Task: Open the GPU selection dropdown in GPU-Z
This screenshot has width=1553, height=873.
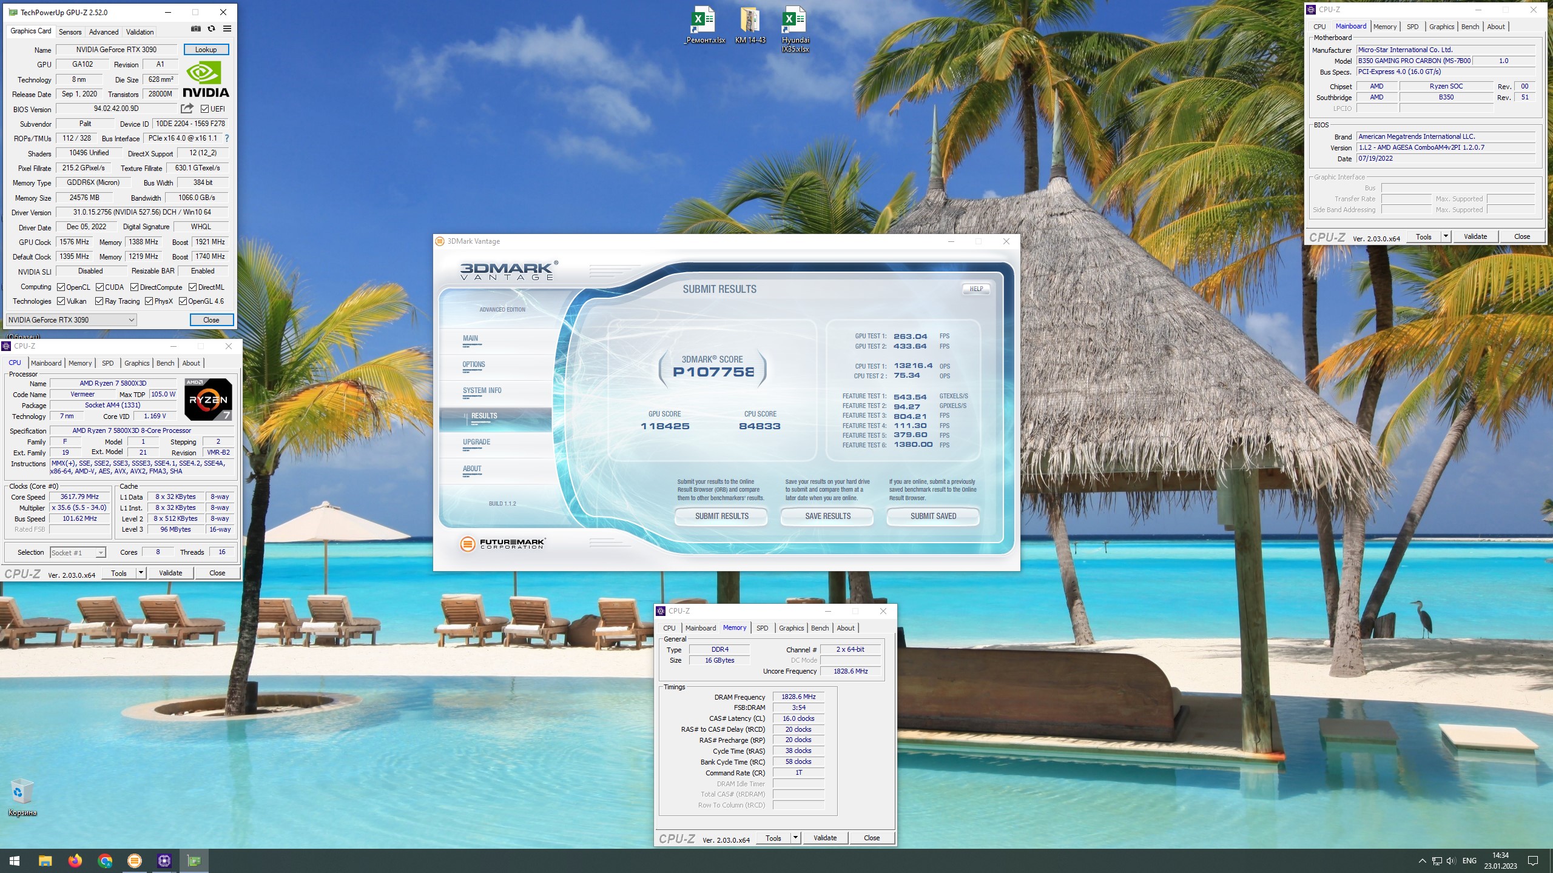Action: (72, 320)
